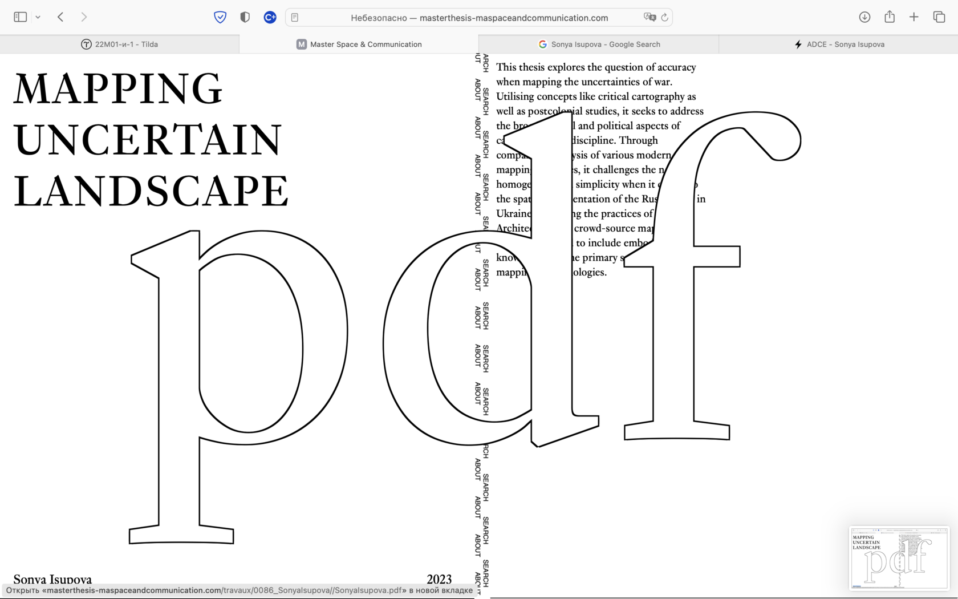
Task: Show the Safari downloads list
Action: click(x=864, y=17)
